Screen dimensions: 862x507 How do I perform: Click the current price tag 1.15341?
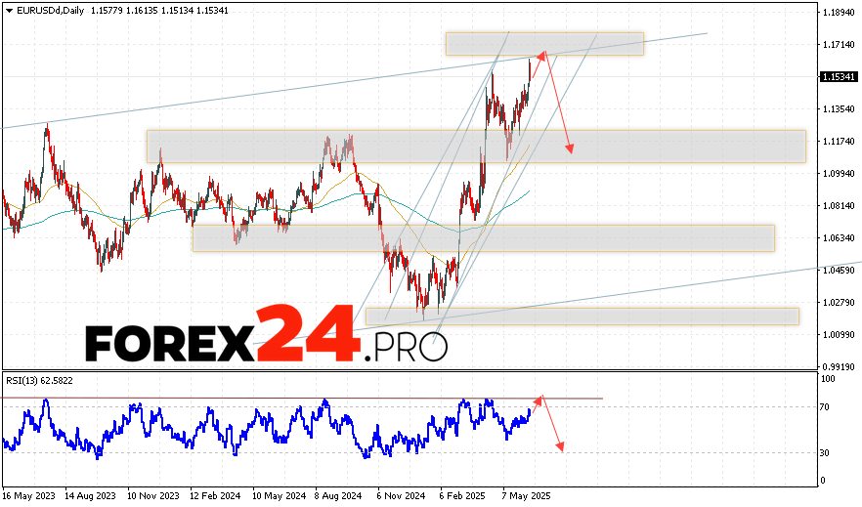(840, 76)
